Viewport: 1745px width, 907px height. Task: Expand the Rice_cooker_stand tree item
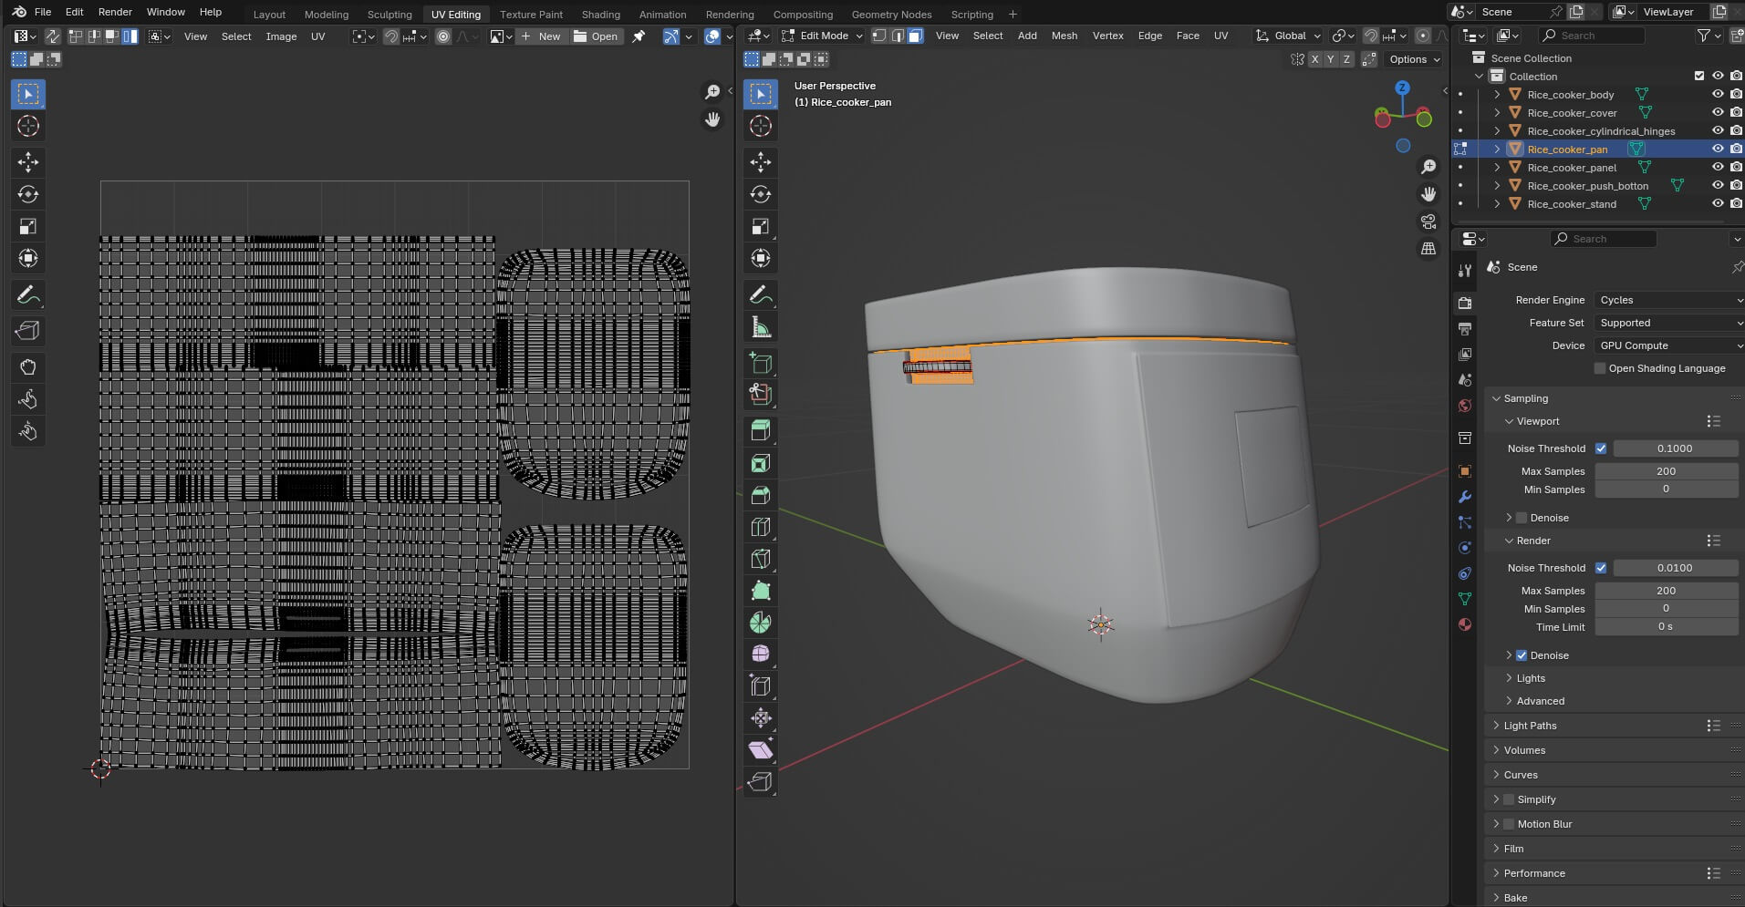(x=1497, y=204)
